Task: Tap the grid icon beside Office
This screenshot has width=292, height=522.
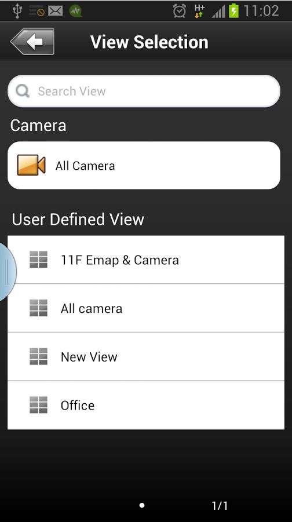Action: (x=38, y=405)
